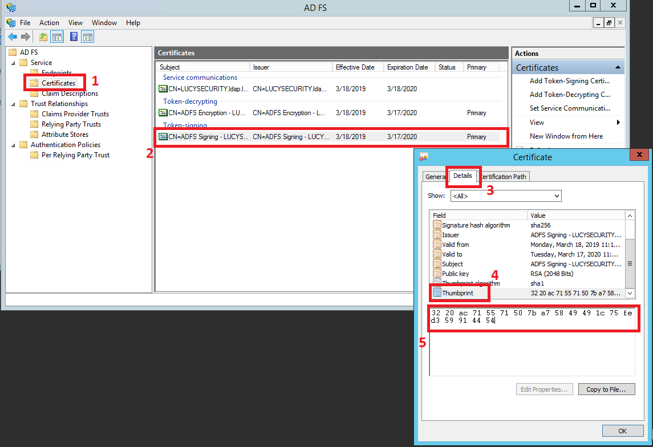Switch to the Certification Path tab
653x447 pixels.
[503, 177]
